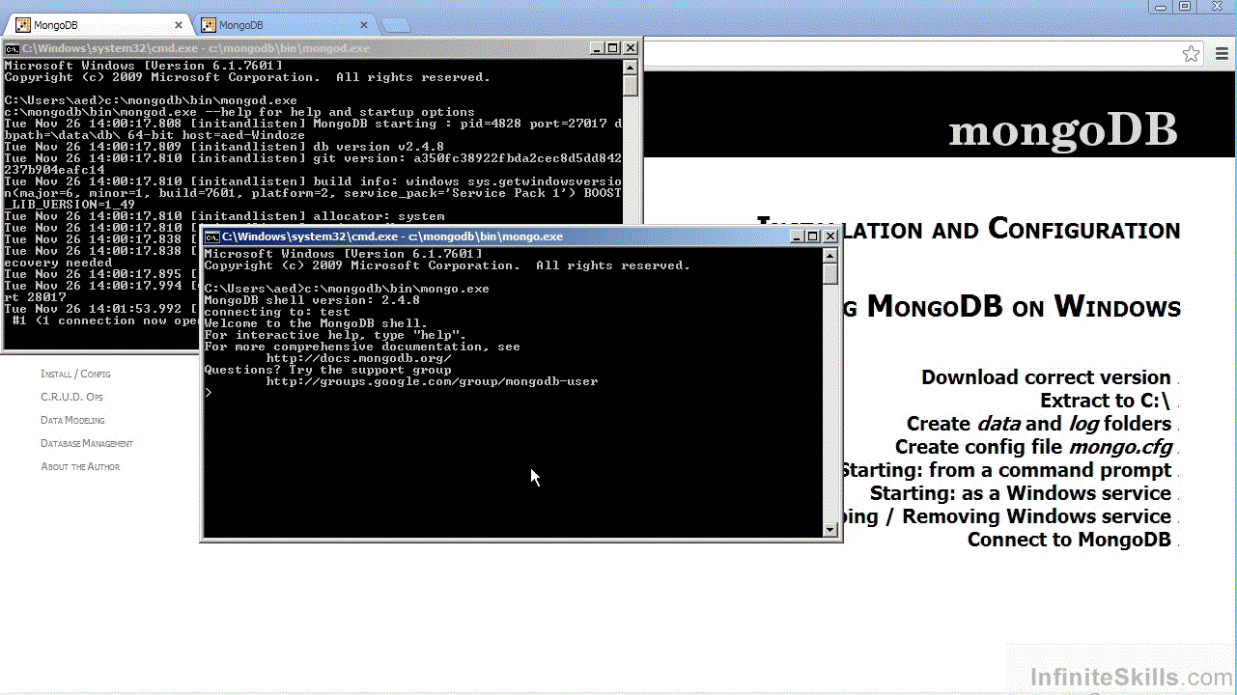Select Starting: as a Windows service item
The image size is (1237, 695).
(x=1021, y=493)
